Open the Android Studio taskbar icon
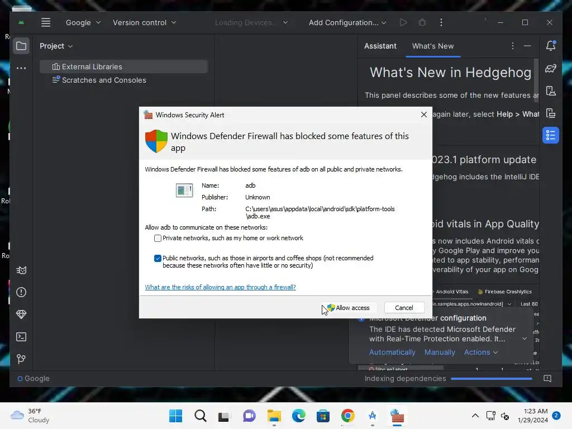572x429 pixels. (x=372, y=416)
